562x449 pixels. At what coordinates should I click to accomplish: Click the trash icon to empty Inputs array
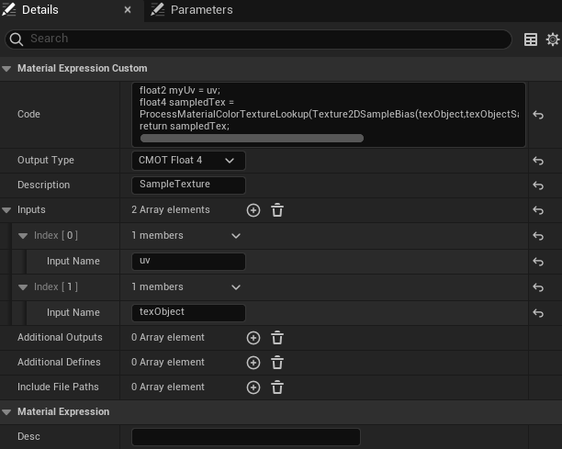point(277,210)
